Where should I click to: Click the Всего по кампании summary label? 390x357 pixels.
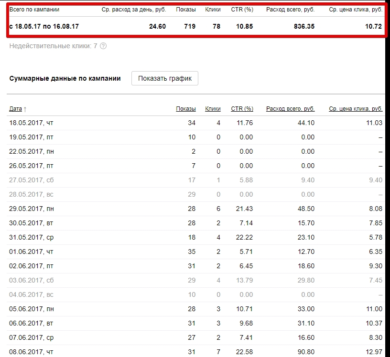click(x=34, y=10)
